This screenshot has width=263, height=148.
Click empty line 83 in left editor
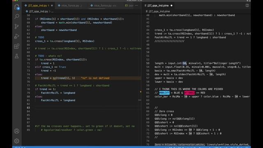88,108
